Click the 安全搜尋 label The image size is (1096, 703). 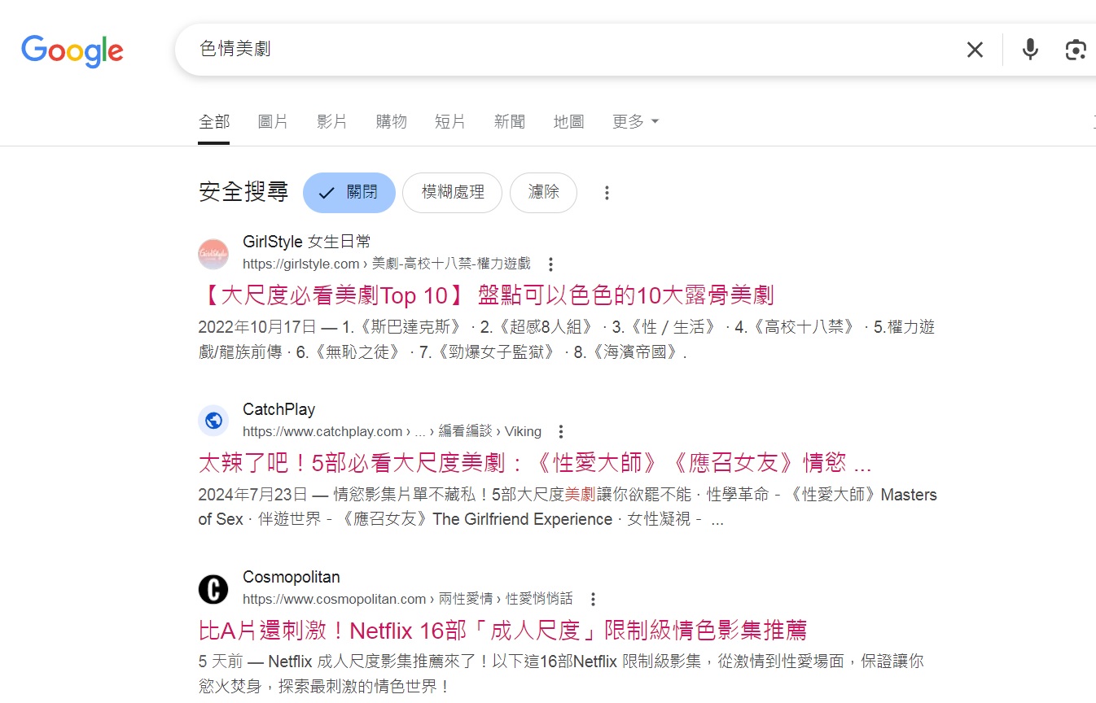(243, 193)
